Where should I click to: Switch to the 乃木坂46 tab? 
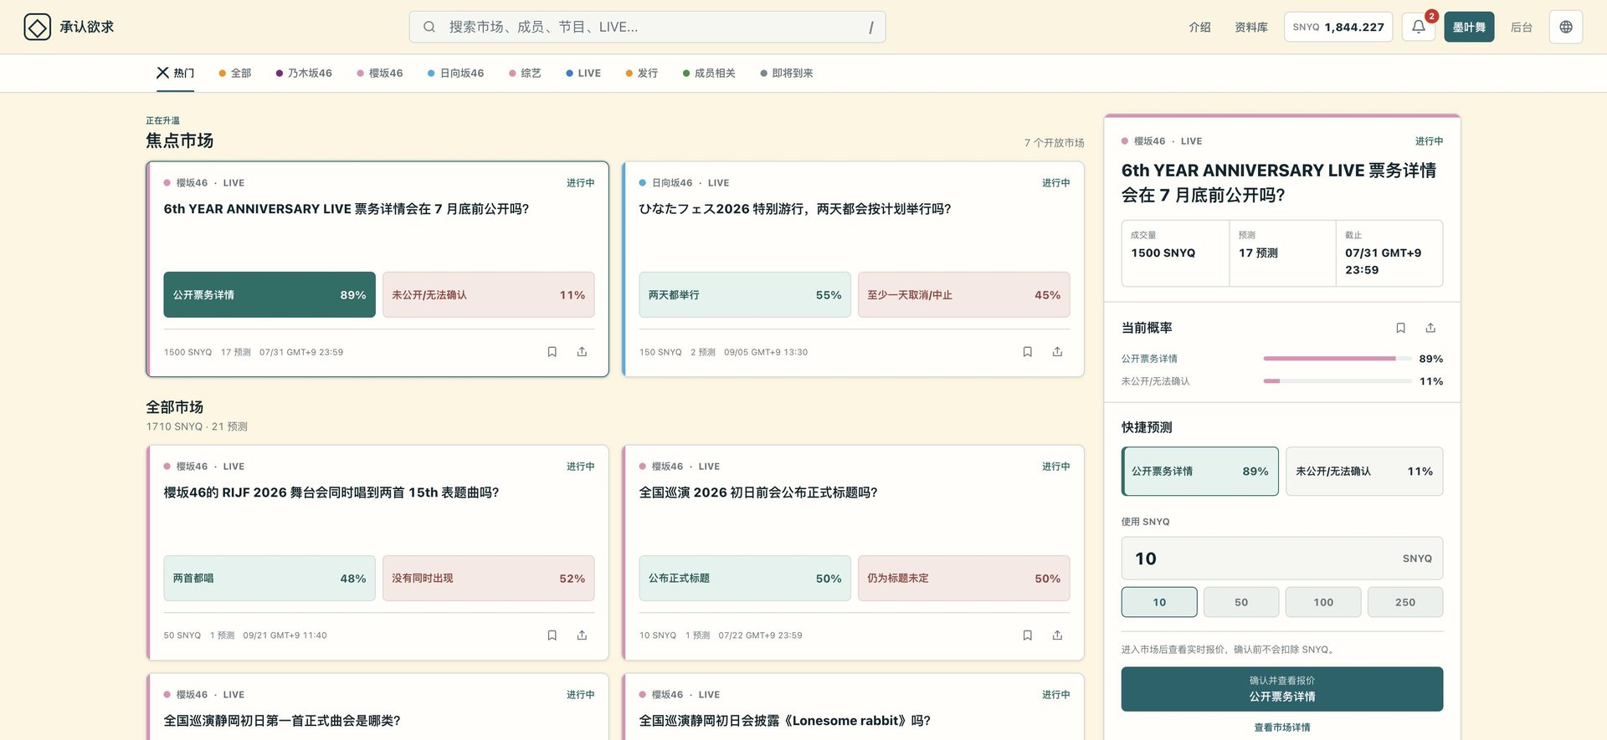pyautogui.click(x=304, y=73)
